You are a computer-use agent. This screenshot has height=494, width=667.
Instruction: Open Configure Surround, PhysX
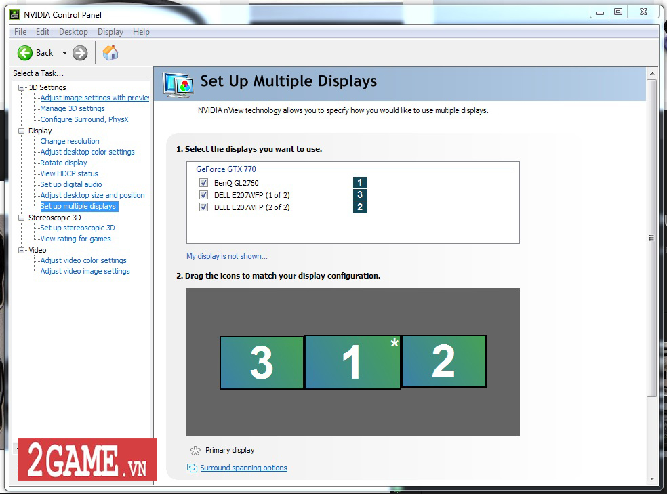click(84, 119)
